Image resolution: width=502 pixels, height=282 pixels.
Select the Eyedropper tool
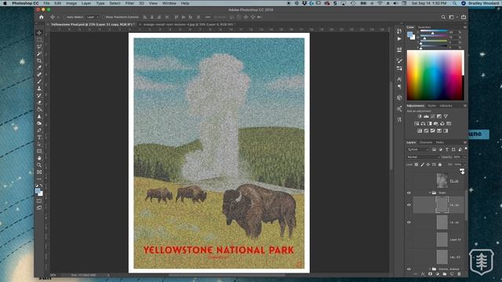point(39,68)
